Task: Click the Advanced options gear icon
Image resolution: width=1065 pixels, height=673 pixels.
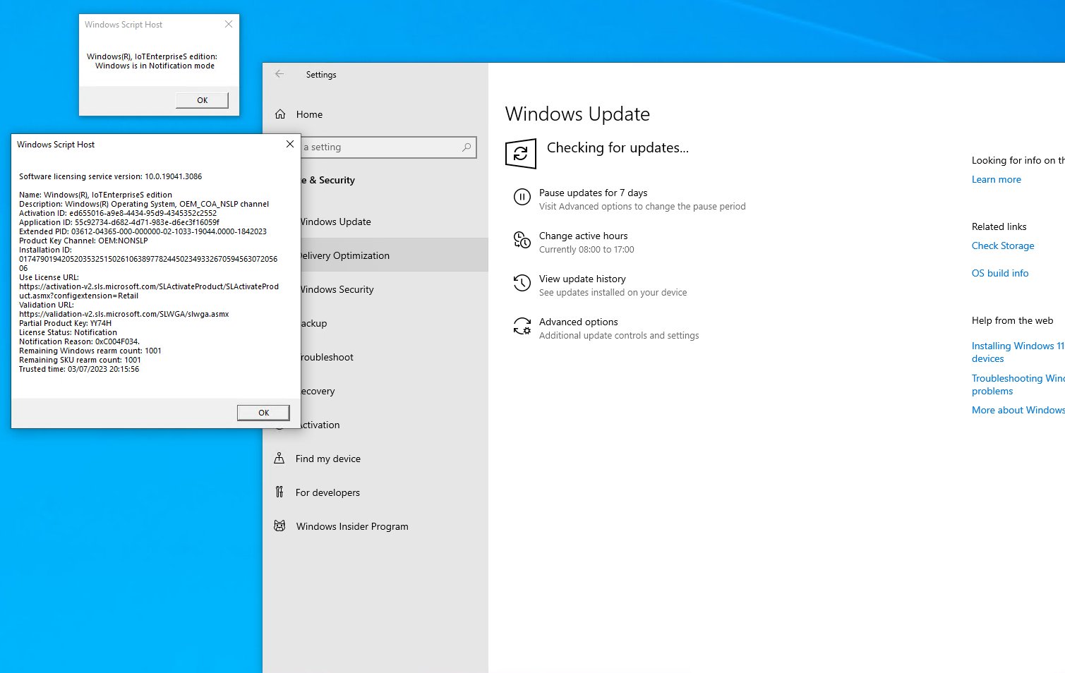Action: (x=522, y=327)
